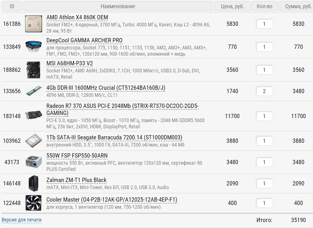Screen dimensions: 313x228
Task: Open the Zalman ZM-T1 Plus Black link
Action: [76, 180]
